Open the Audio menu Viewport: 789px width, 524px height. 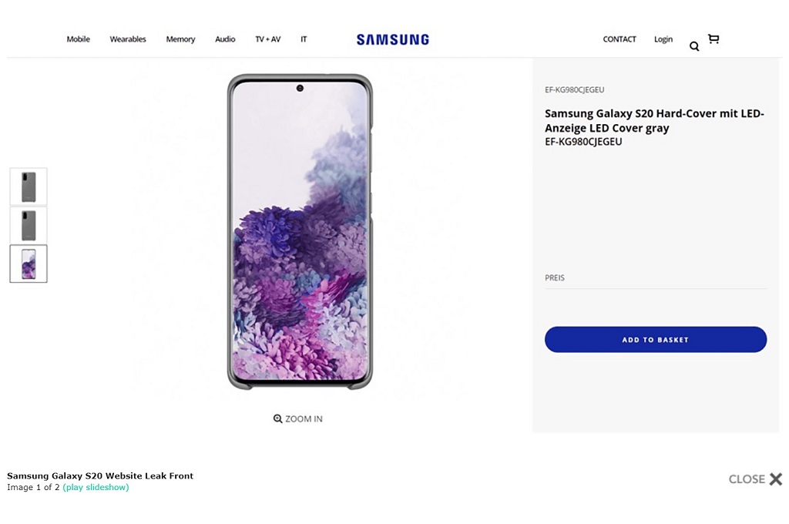[225, 39]
